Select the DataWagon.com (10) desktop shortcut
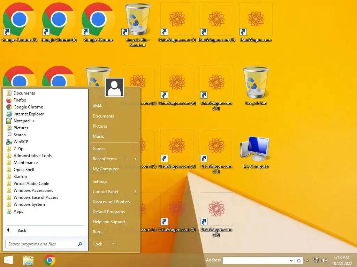 click(216, 88)
